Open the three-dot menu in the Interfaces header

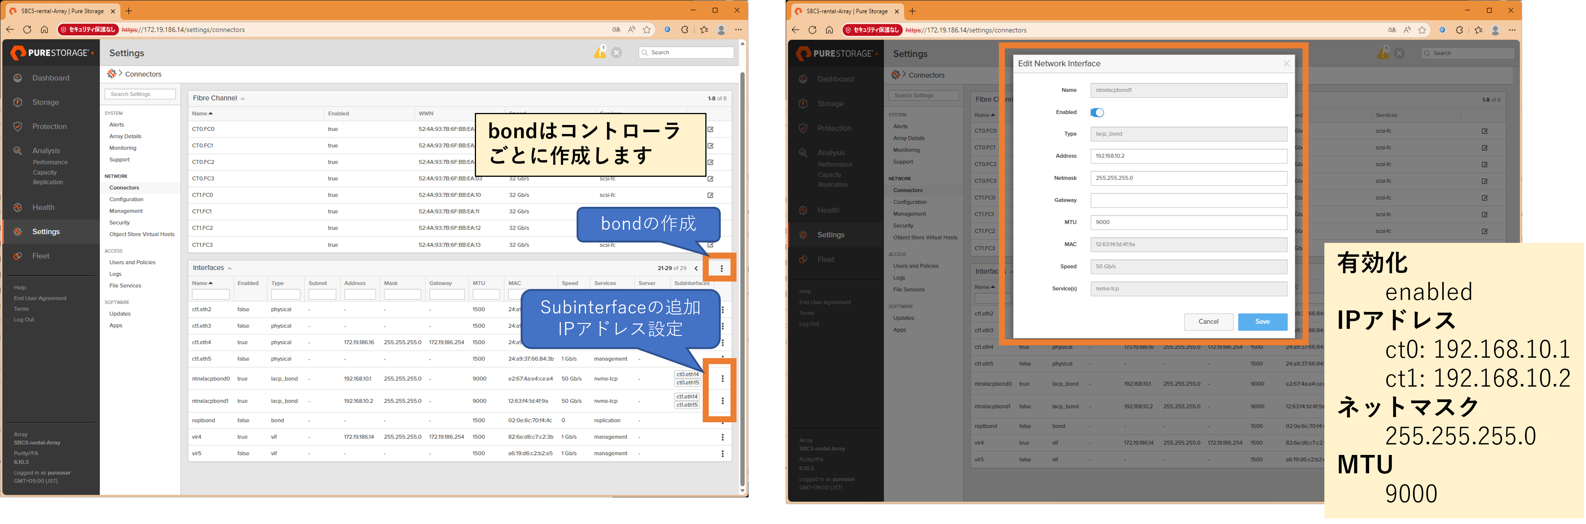pos(721,268)
